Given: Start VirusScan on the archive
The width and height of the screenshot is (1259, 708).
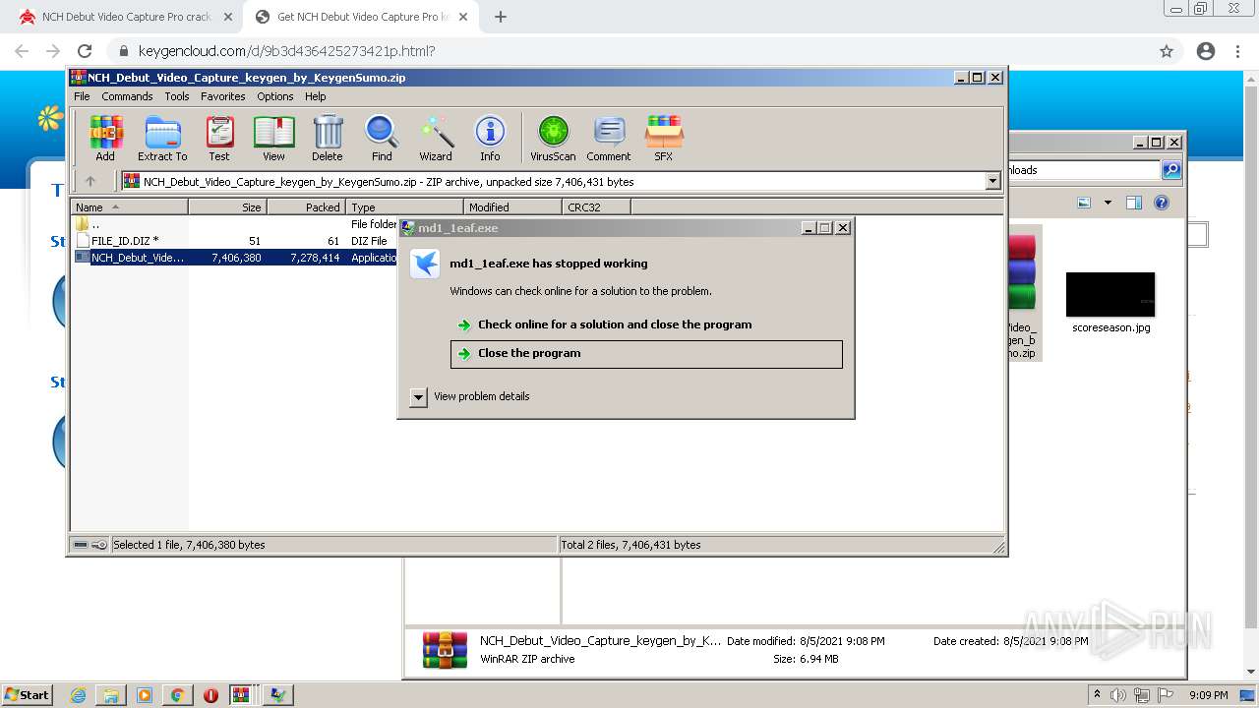Looking at the screenshot, I should point(553,139).
